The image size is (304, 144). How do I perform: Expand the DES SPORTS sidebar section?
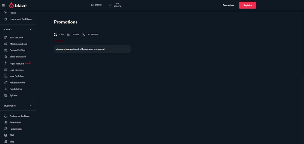[30, 106]
